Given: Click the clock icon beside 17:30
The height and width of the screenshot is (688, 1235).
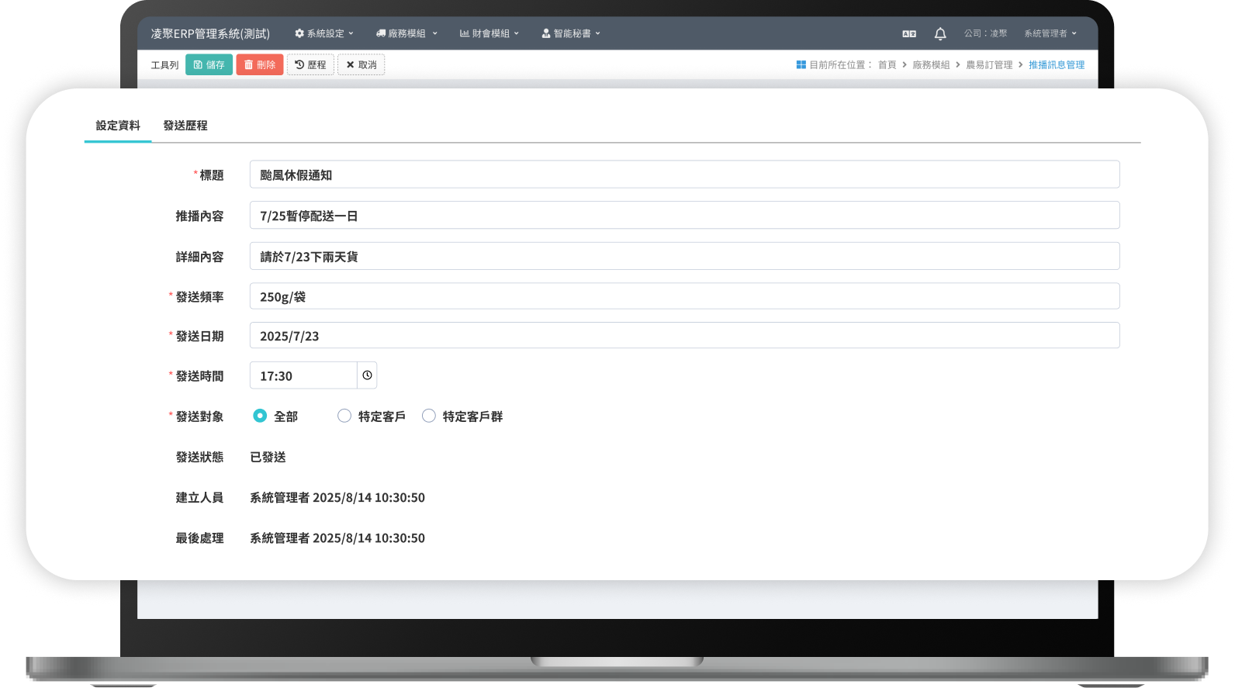Looking at the screenshot, I should 367,375.
